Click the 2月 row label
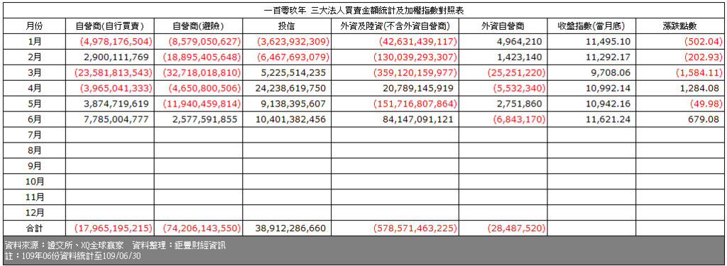This screenshot has height=266, width=727. coord(34,57)
